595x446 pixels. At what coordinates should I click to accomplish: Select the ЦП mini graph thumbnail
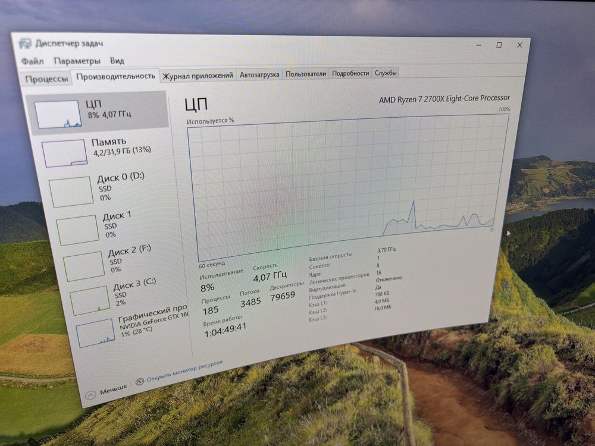(x=58, y=115)
